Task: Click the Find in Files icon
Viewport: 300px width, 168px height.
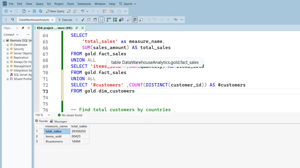Action: point(112,11)
